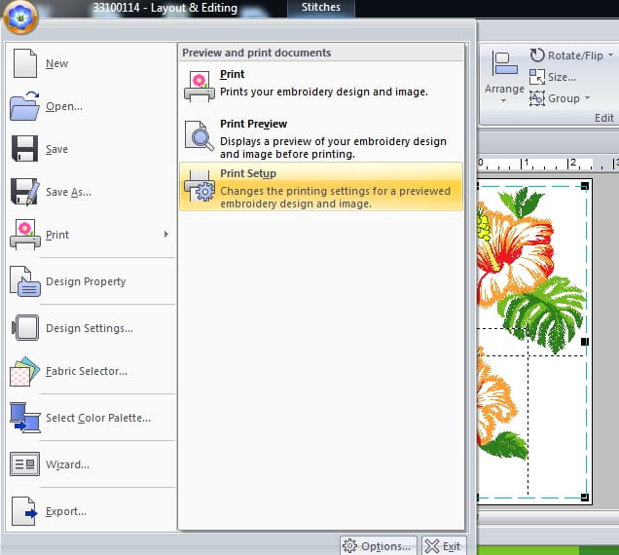
Task: Click the Exit button
Action: (x=442, y=546)
